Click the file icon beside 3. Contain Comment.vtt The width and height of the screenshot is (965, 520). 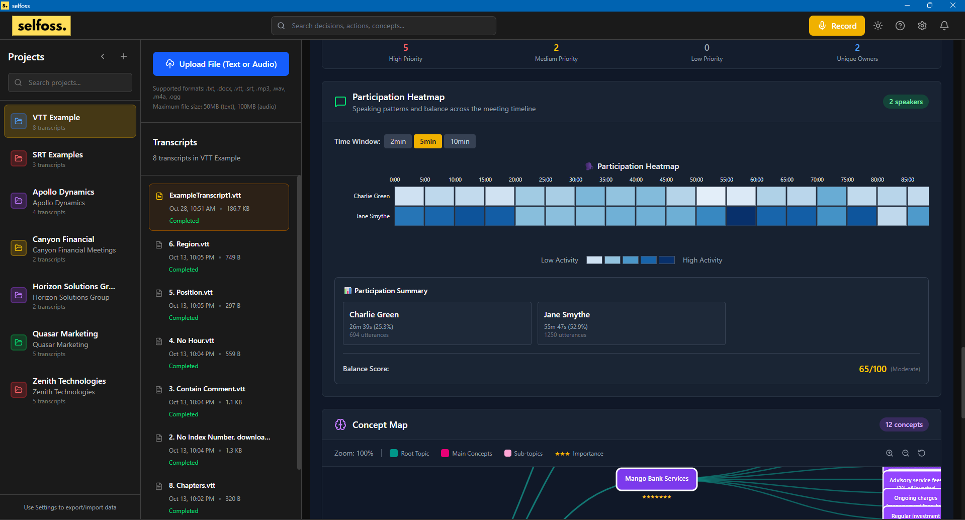159,390
